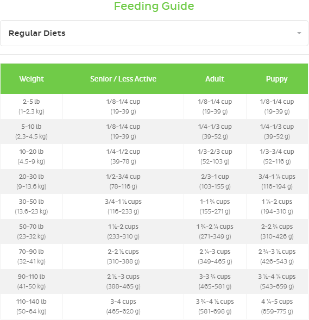Click the 90-110 lb weight row
Image resolution: width=309 pixels, height=320 pixels.
point(154,281)
